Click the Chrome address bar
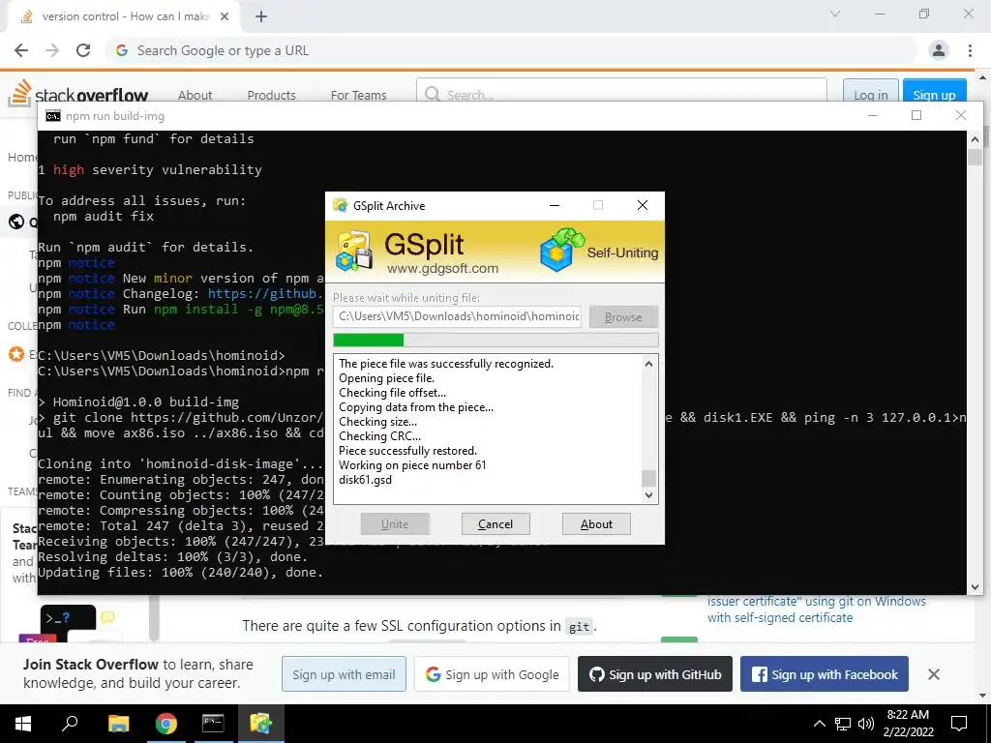 pos(512,50)
